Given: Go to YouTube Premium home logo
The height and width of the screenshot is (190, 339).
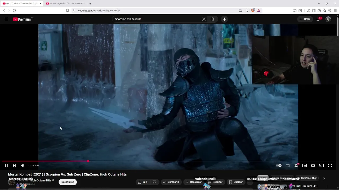Looking at the screenshot, I should coord(22,19).
